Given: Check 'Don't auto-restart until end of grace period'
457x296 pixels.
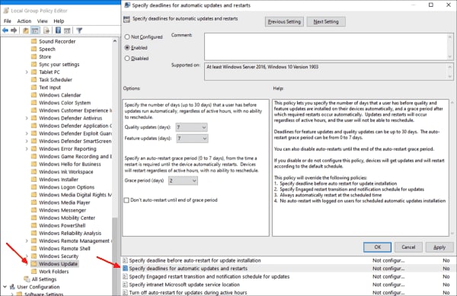Looking at the screenshot, I should [126, 200].
